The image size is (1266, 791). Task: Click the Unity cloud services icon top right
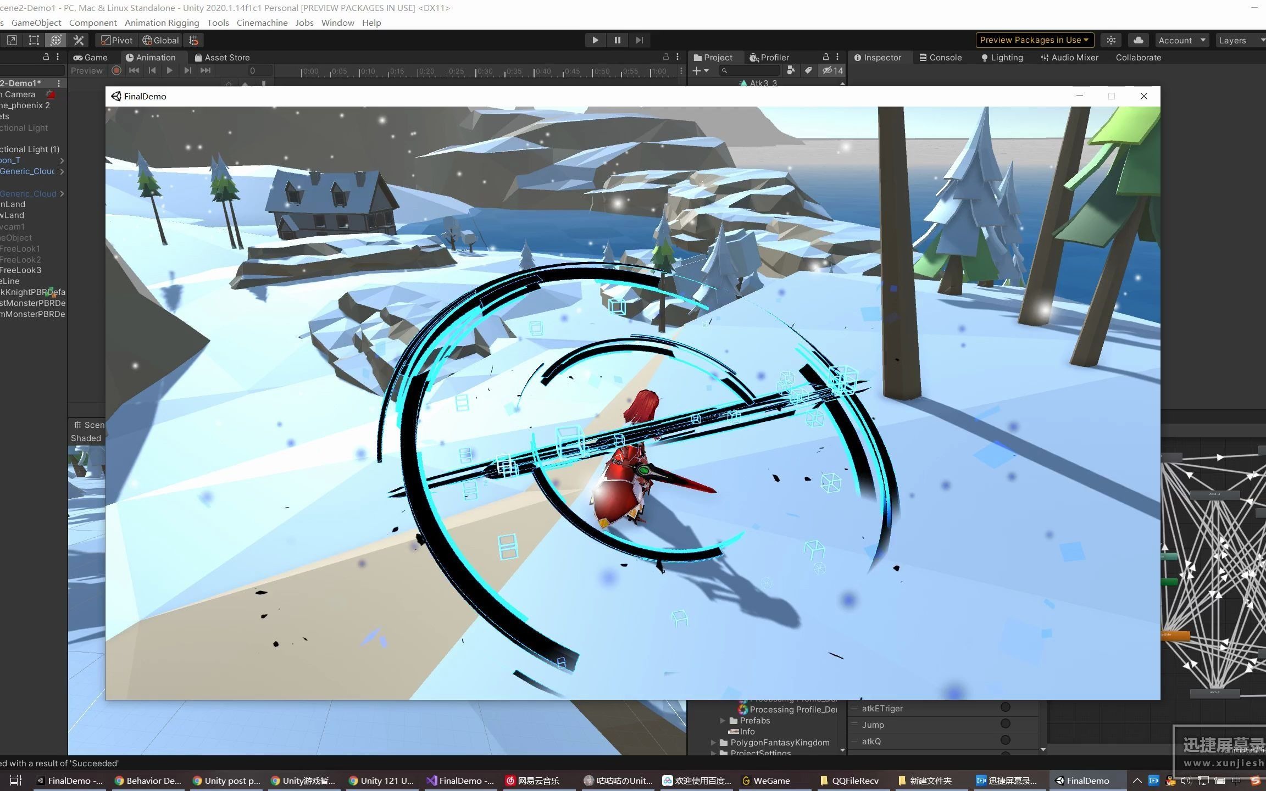(1137, 40)
